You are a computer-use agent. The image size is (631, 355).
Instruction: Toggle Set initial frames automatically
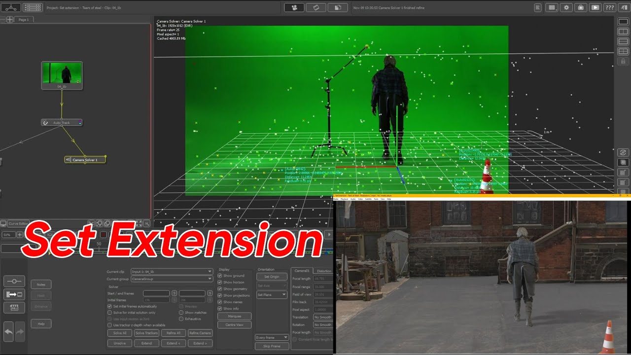click(x=109, y=306)
